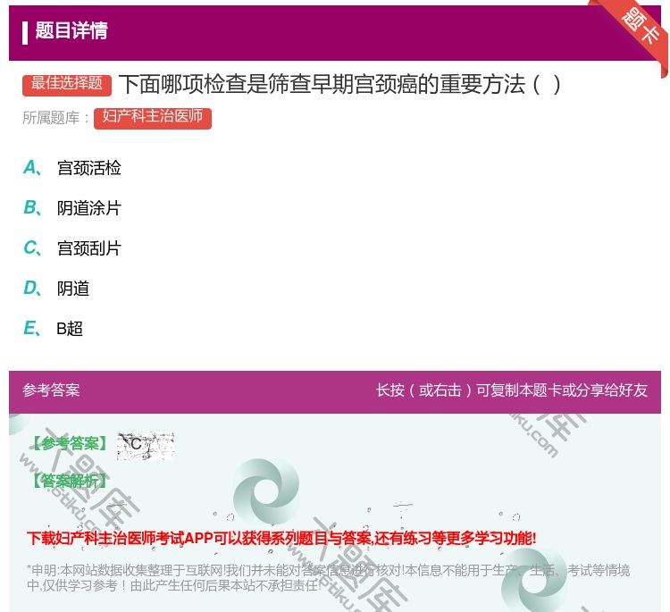Click the 题目详情 header title
Viewport: 670px width, 612px height.
[71, 31]
